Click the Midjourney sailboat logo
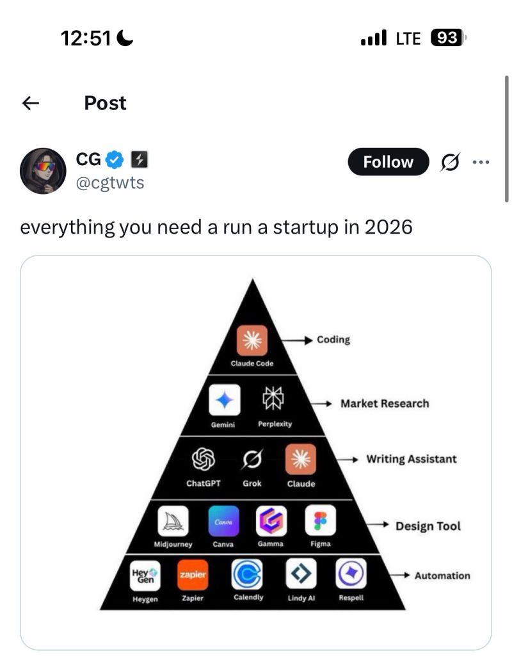 [173, 521]
